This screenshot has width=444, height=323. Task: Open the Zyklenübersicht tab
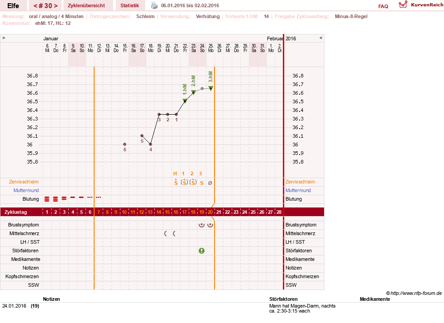click(86, 5)
